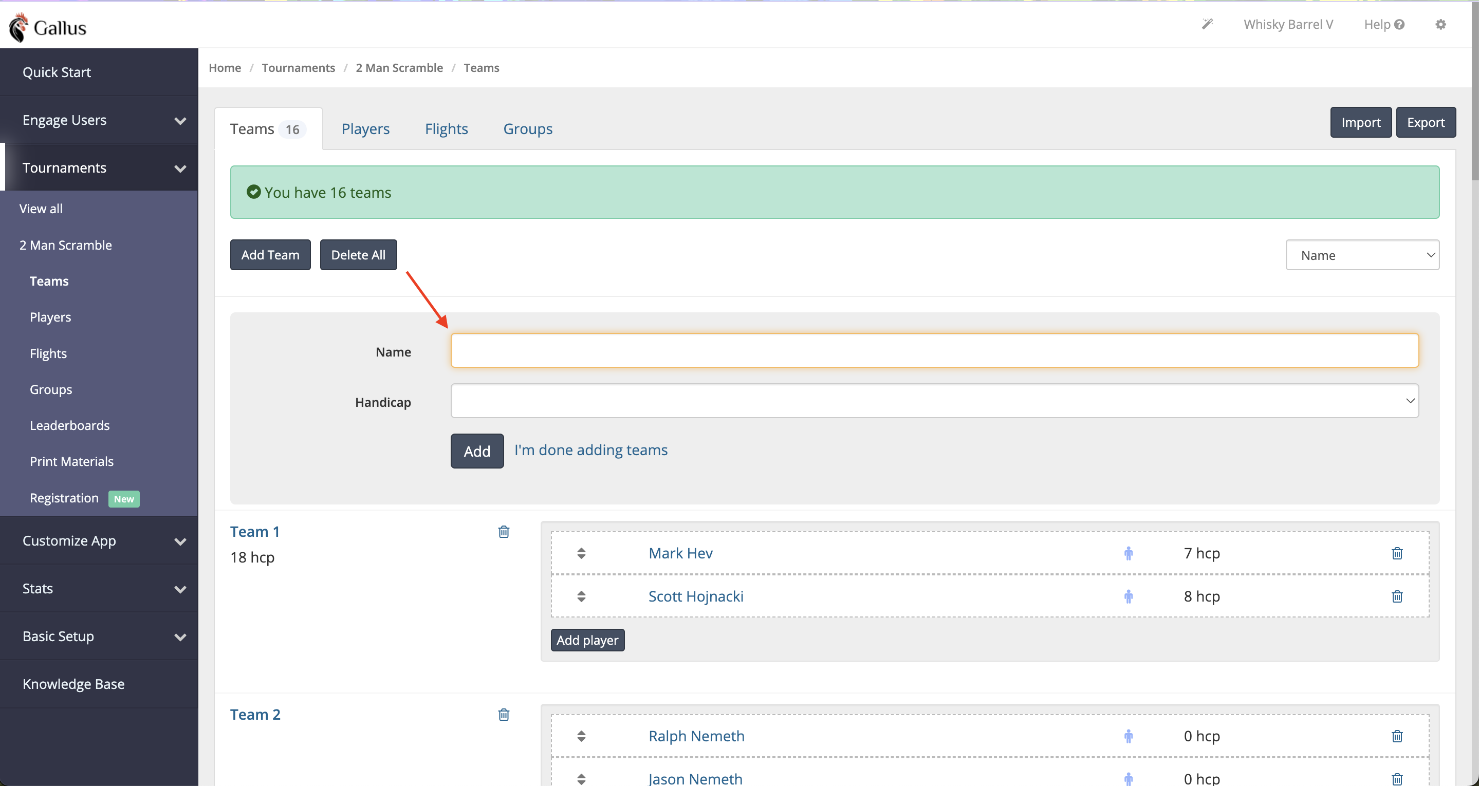Go to Home breadcrumb

pos(225,68)
